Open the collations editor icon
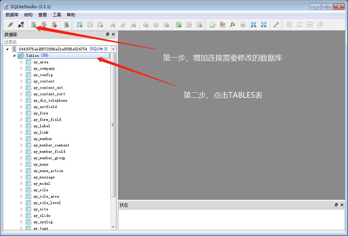 [x=243, y=25]
